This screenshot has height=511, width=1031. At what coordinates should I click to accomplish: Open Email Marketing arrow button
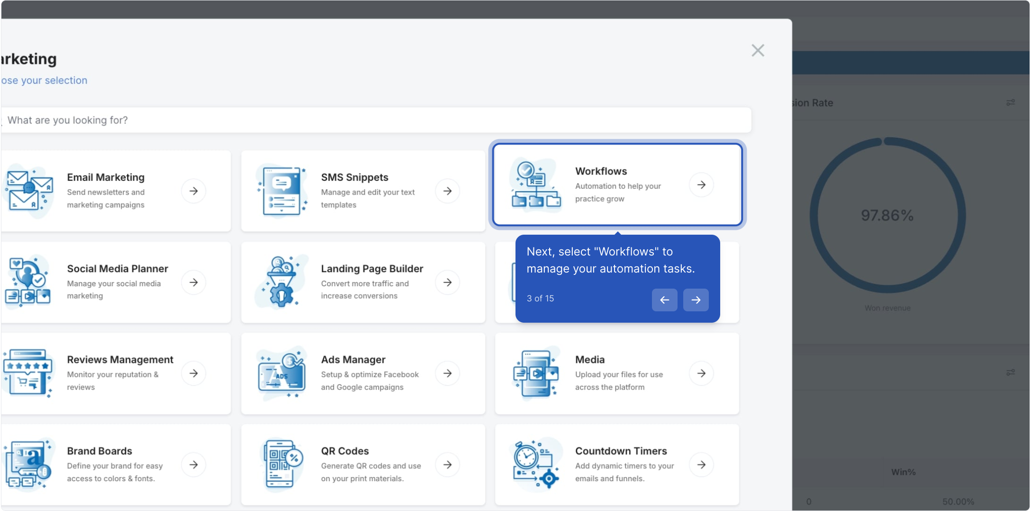click(193, 191)
